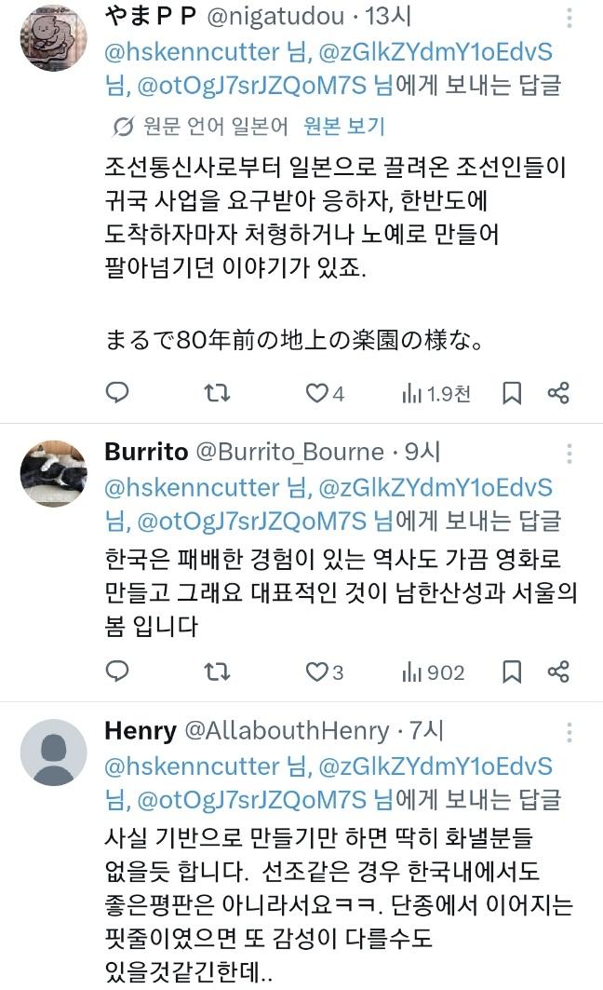Open more options for Burrito's tweet
Image resolution: width=603 pixels, height=990 pixels.
point(569,454)
